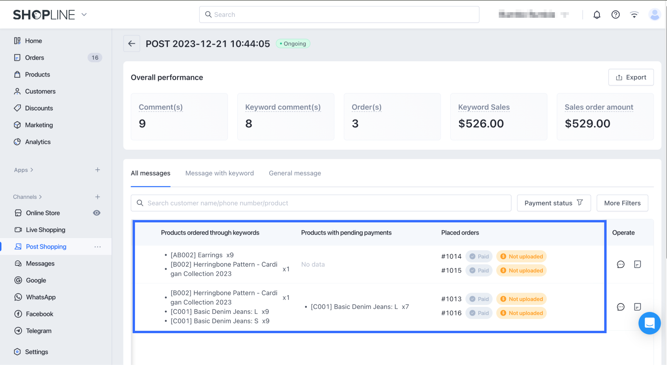Click order number #1015 link
The height and width of the screenshot is (365, 667).
pyautogui.click(x=451, y=271)
